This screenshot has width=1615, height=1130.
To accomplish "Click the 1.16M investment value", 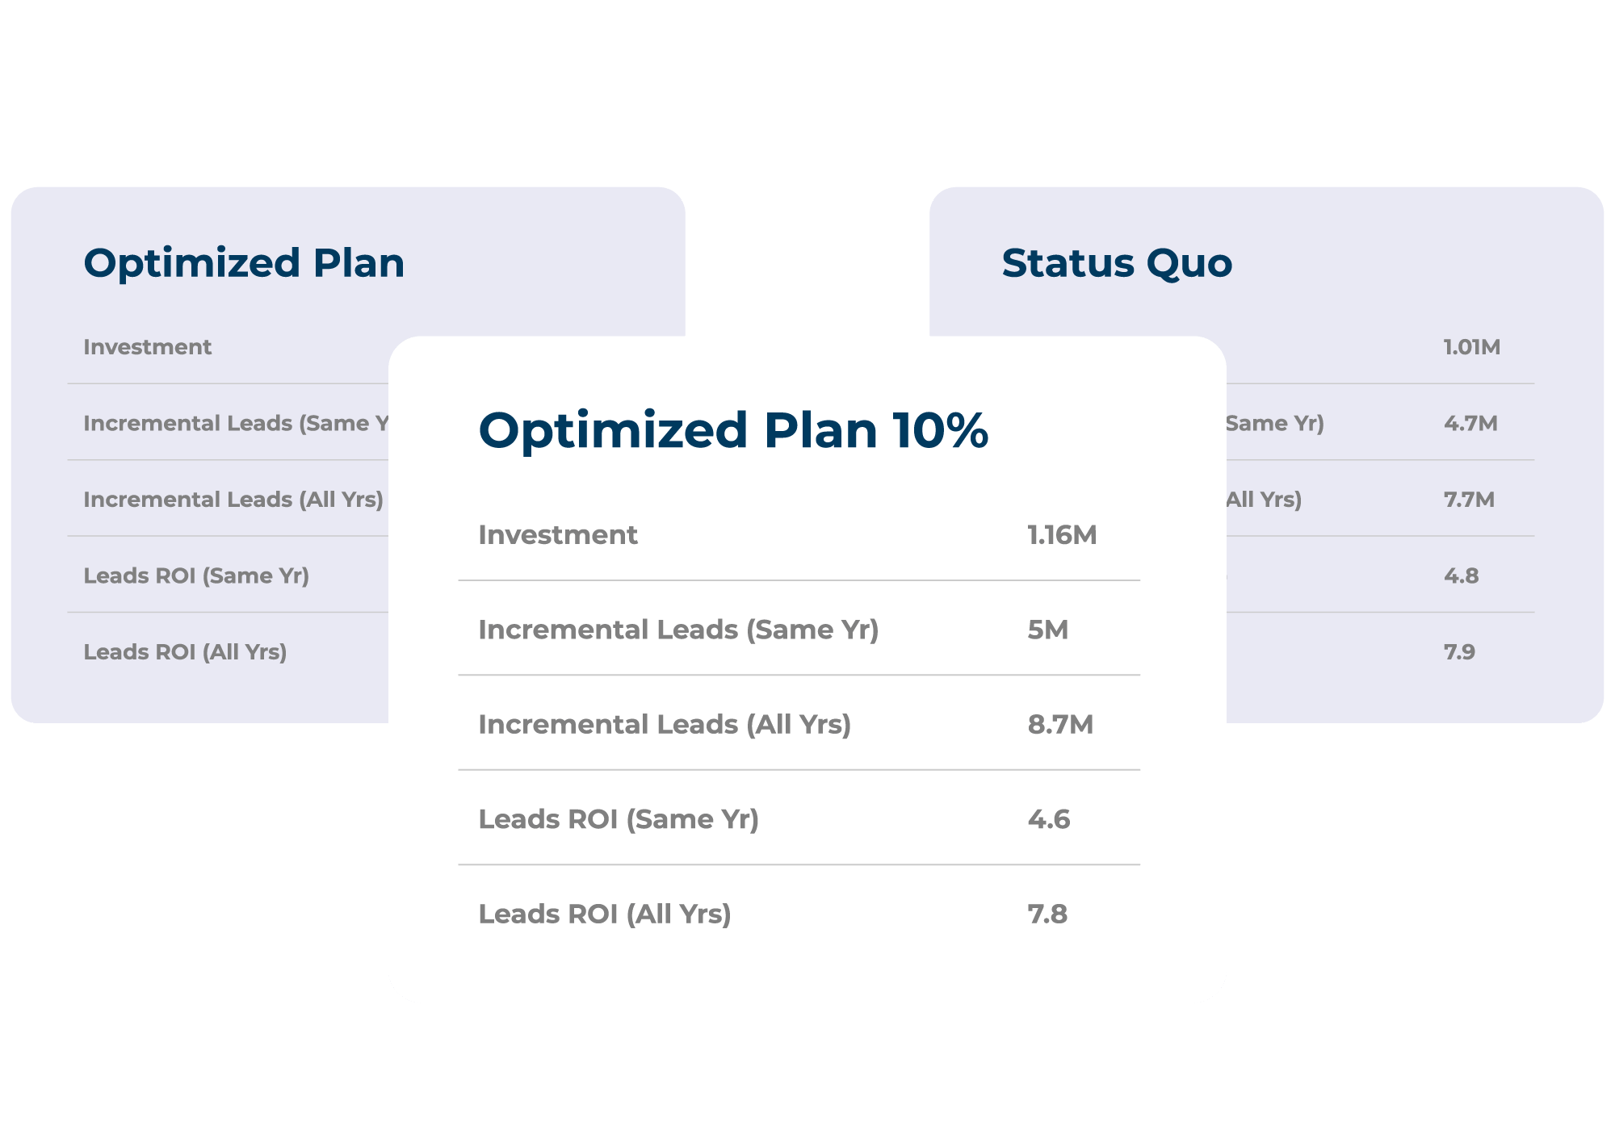I will point(1062,535).
